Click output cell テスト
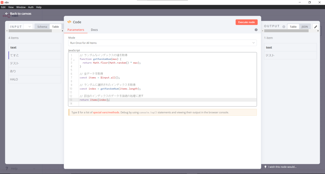This screenshot has width=325, height=174. tap(290, 55)
